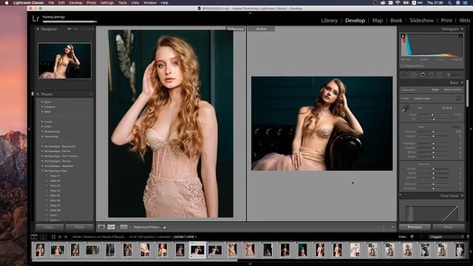Select the Radial Filter tool
The image size is (473, 266).
(440, 75)
